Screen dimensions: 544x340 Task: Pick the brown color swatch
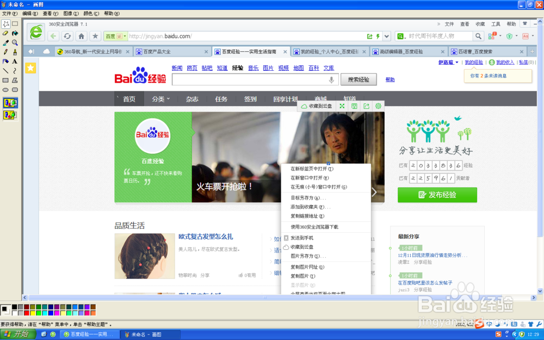pos(93,307)
